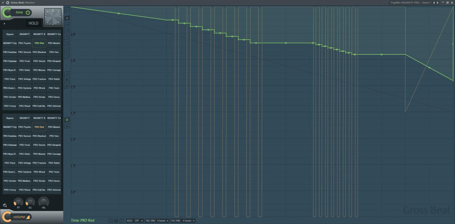Open the TRIG SYNC 4 beats dropdown
The width and height of the screenshot is (455, 224).
point(157,221)
